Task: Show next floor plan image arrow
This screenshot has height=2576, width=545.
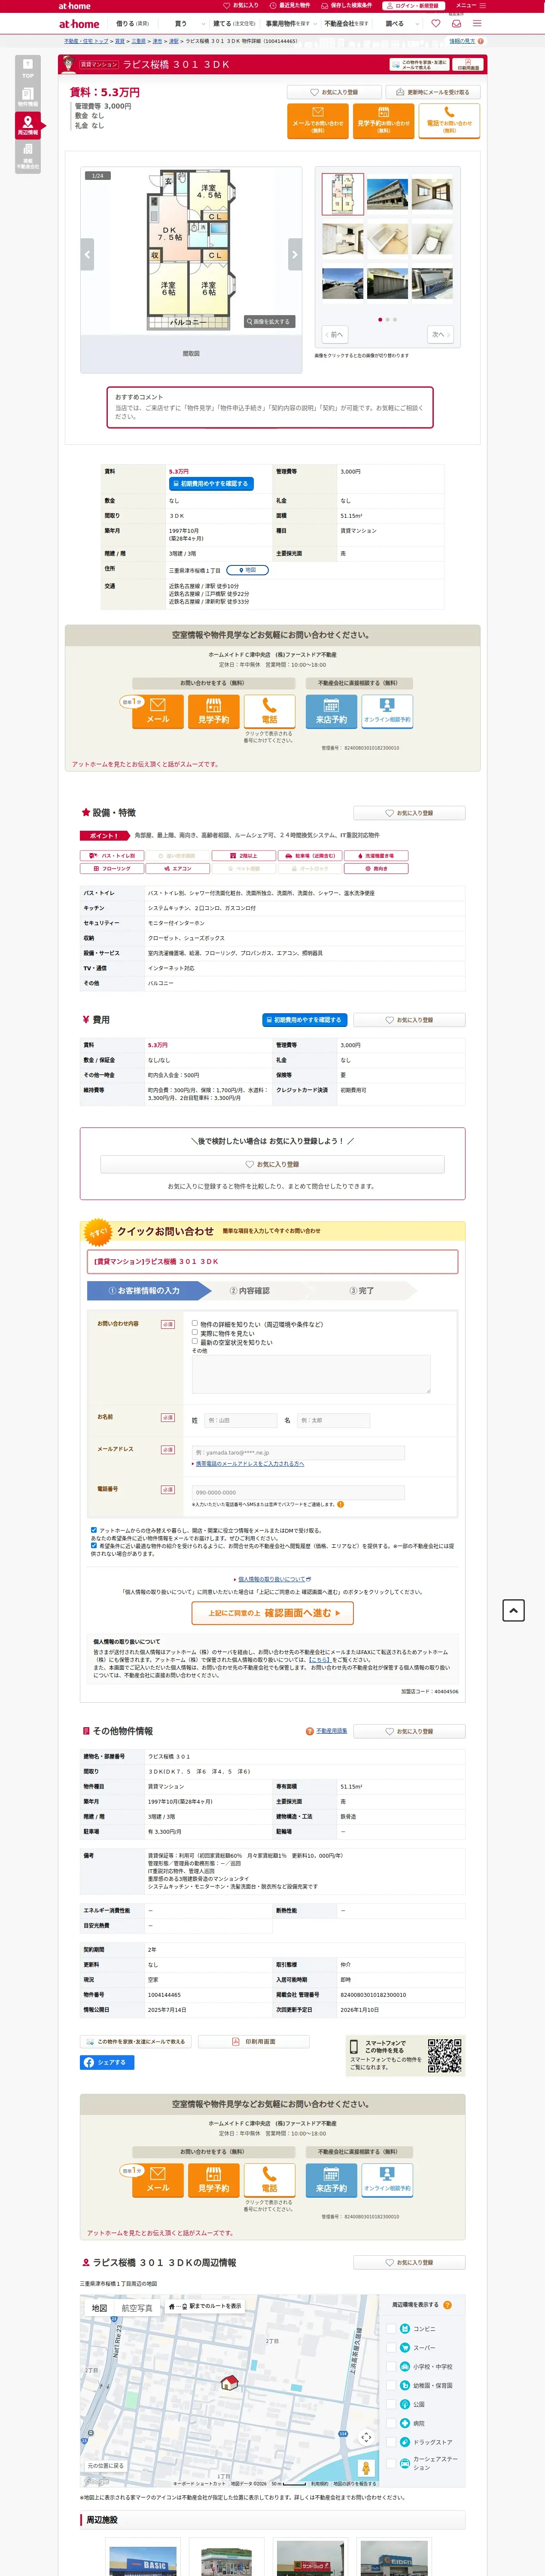Action: (x=294, y=254)
